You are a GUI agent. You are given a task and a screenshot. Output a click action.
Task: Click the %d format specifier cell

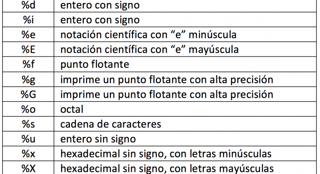[28, 6]
